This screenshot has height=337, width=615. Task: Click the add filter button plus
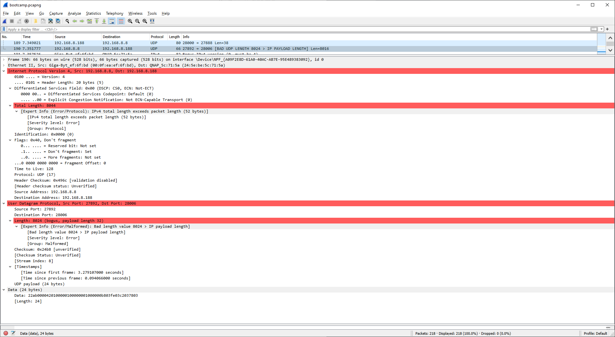pos(607,29)
